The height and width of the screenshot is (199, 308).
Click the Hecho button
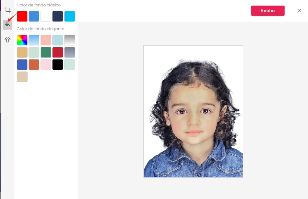coord(268,11)
